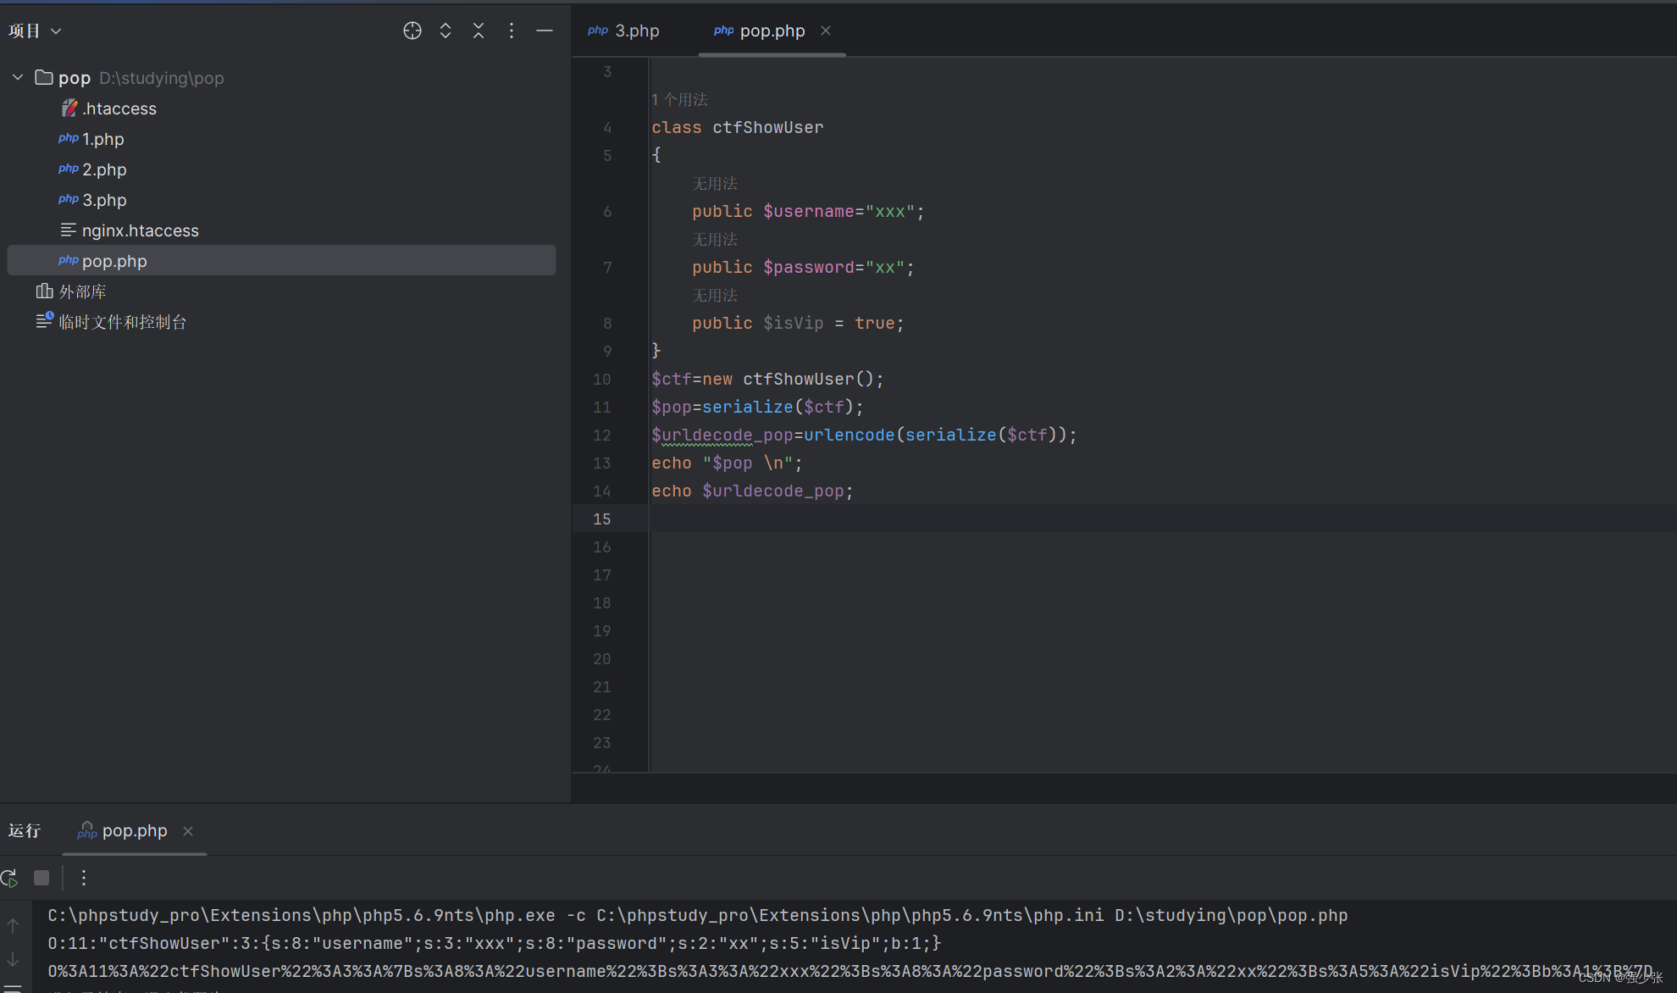
Task: Click the Run (运行) panel label
Action: click(25, 830)
